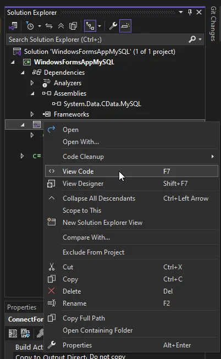Open search options dropdown arrow

[200, 40]
